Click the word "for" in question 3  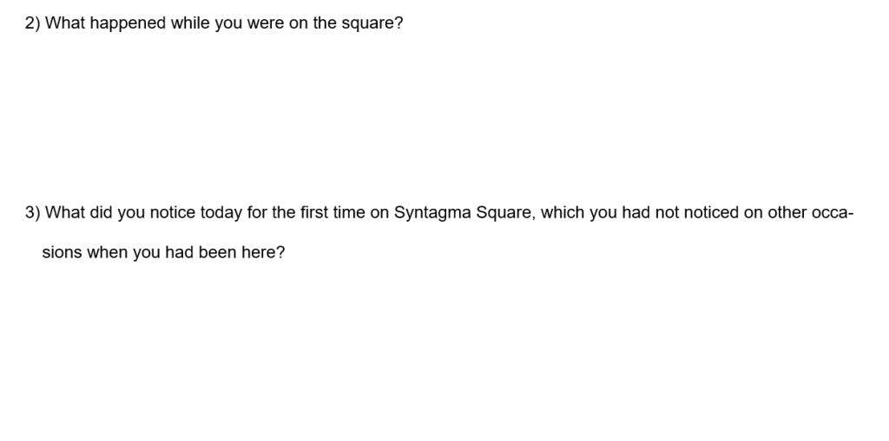pos(258,212)
